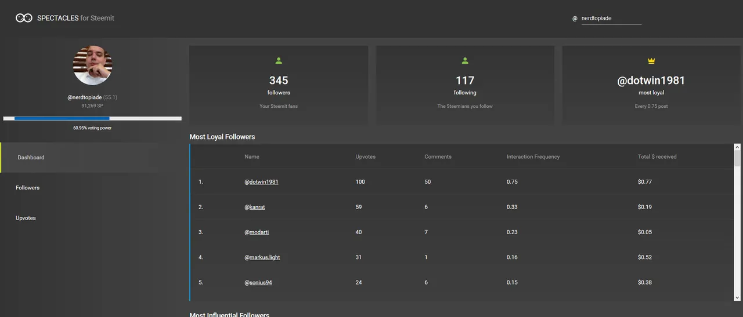Click the 91,269 SP value
Viewport: 743px width, 317px height.
tap(92, 106)
